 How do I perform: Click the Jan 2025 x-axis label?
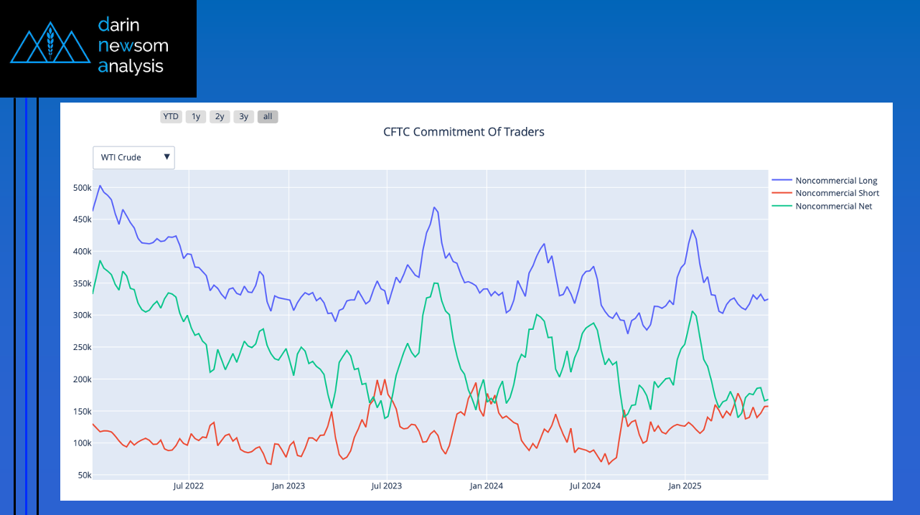point(685,486)
